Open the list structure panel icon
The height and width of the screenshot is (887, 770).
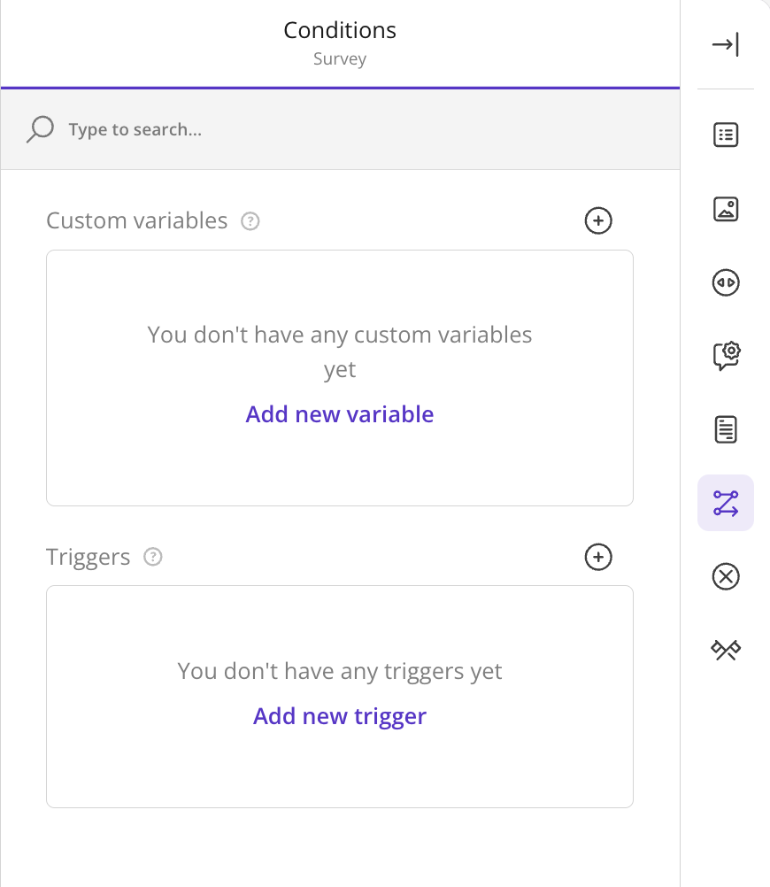(726, 135)
